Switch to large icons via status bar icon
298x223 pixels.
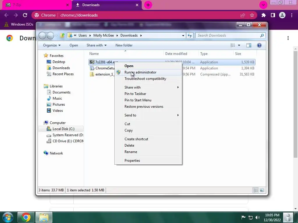coord(262,190)
